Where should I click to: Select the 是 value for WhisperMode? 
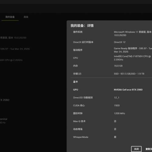click(115, 137)
